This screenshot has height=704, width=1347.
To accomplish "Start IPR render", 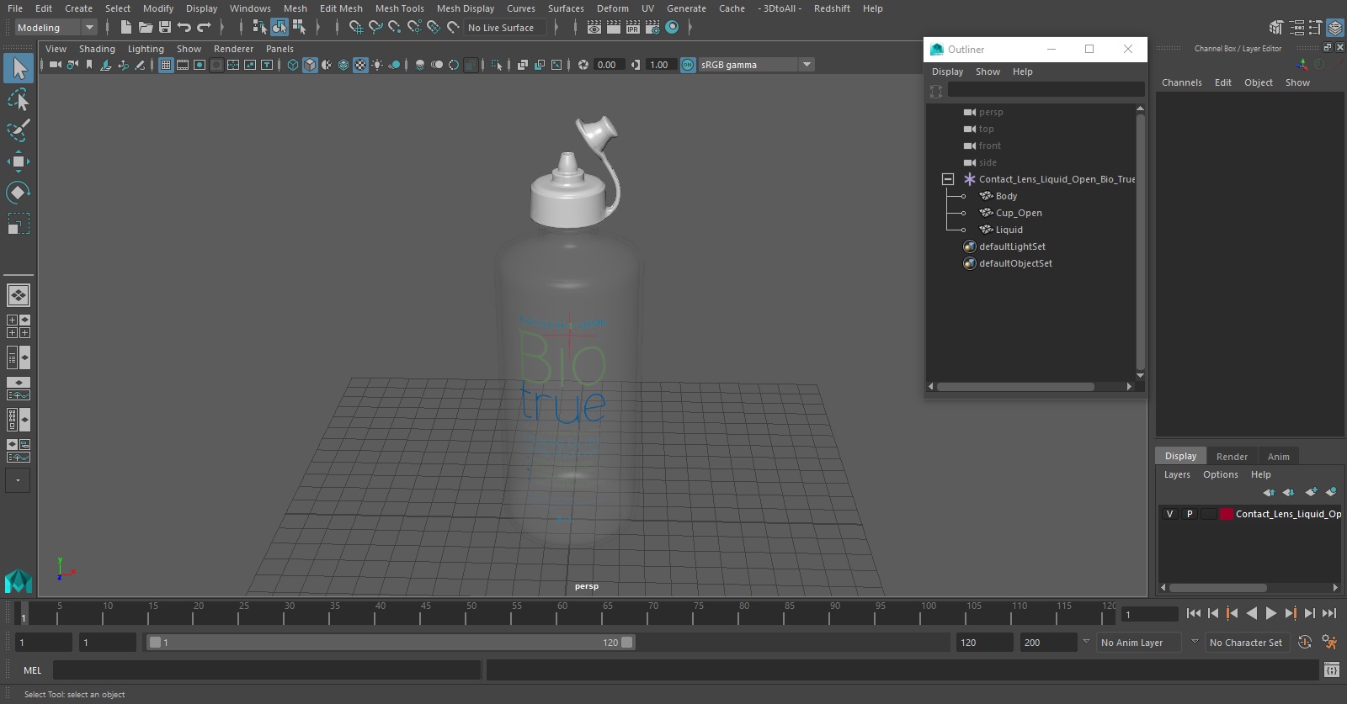I will (632, 28).
